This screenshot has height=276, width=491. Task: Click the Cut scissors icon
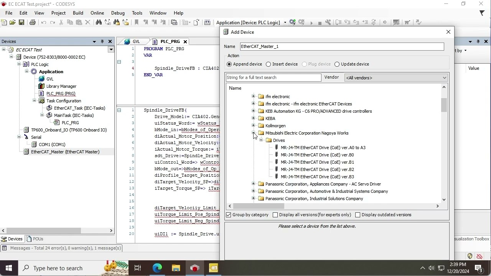coord(61,22)
